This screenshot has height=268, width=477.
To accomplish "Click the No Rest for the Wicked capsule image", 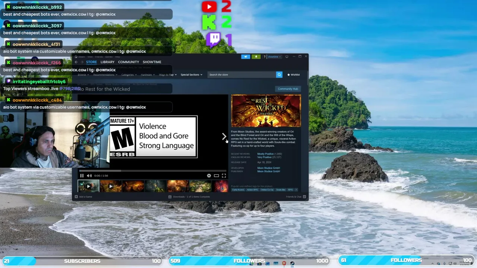I will pos(266,111).
